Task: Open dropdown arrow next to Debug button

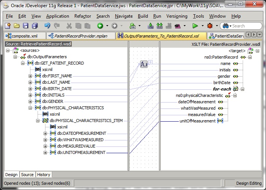Action: click(217, 26)
